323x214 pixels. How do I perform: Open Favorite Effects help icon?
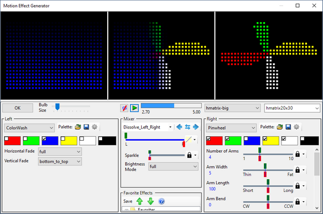(x=161, y=201)
